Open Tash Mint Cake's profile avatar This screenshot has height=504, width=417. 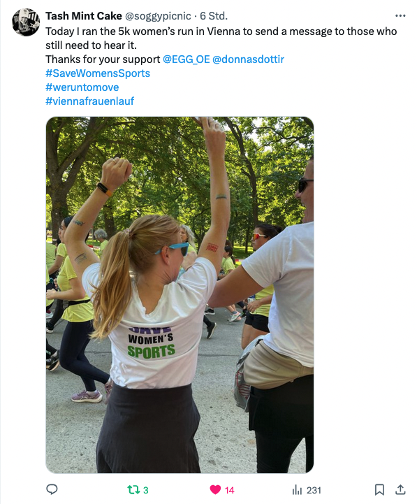[x=26, y=22]
